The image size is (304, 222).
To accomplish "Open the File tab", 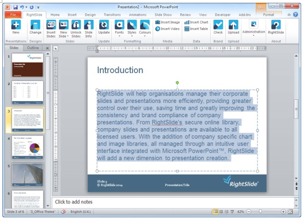I will tap(13, 15).
